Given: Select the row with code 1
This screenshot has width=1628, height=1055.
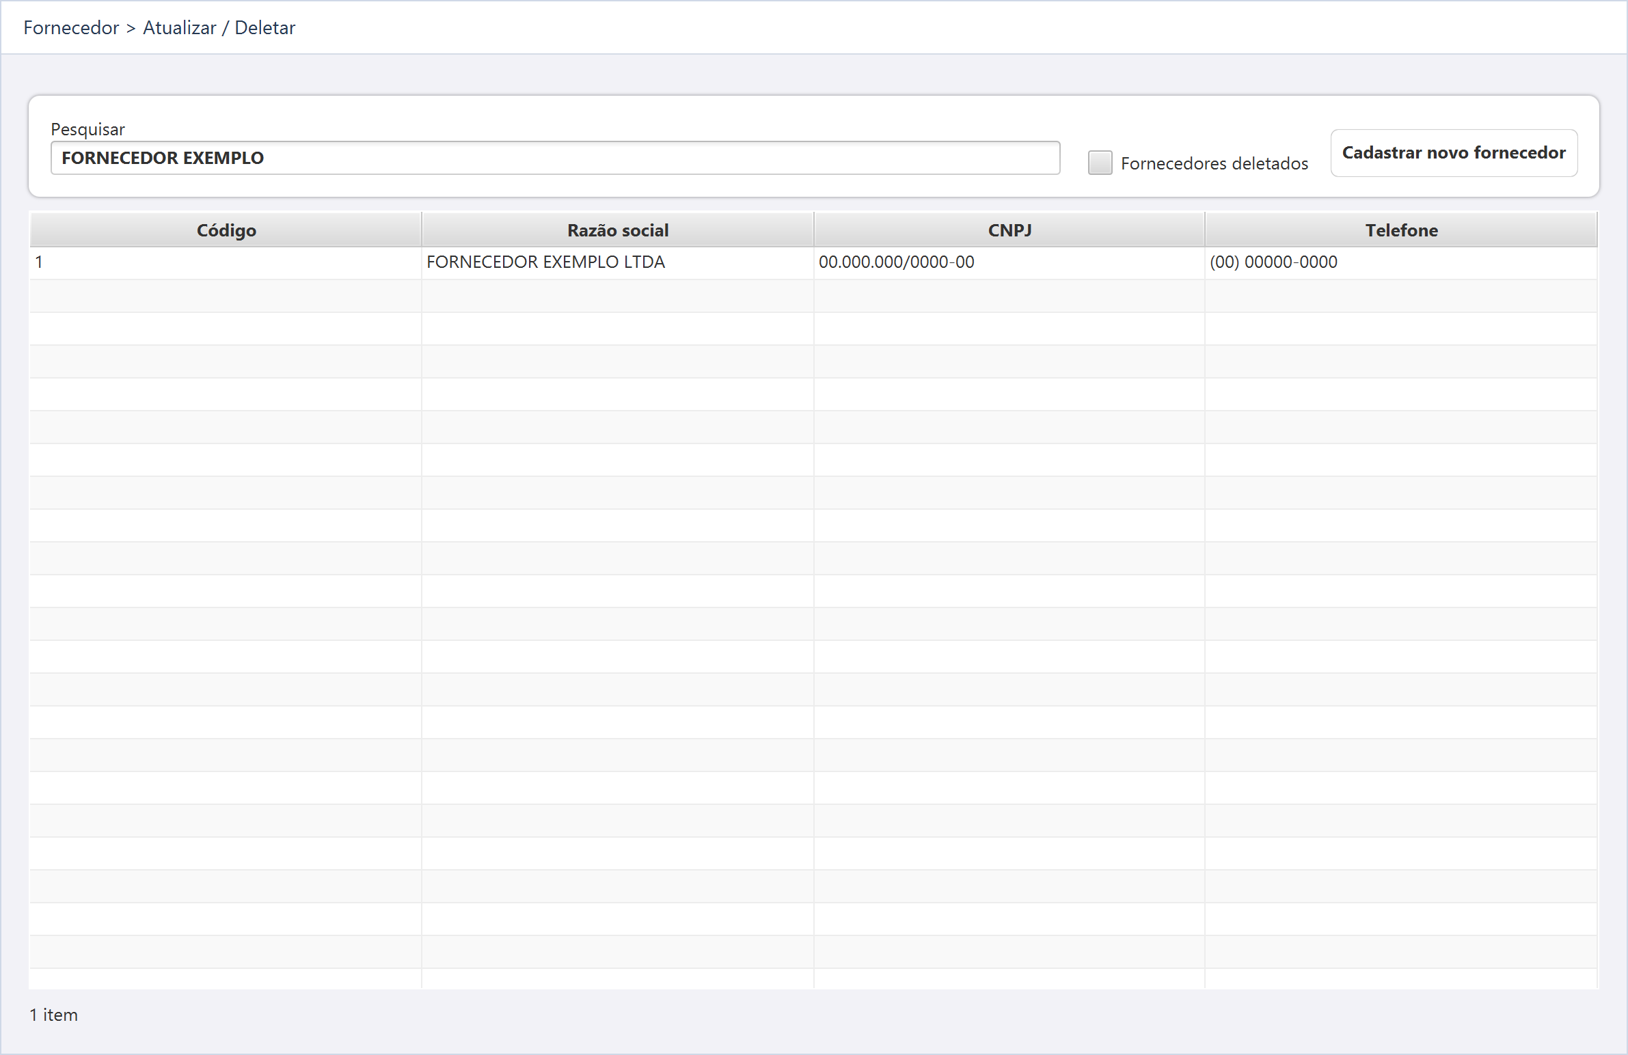Looking at the screenshot, I should point(813,262).
